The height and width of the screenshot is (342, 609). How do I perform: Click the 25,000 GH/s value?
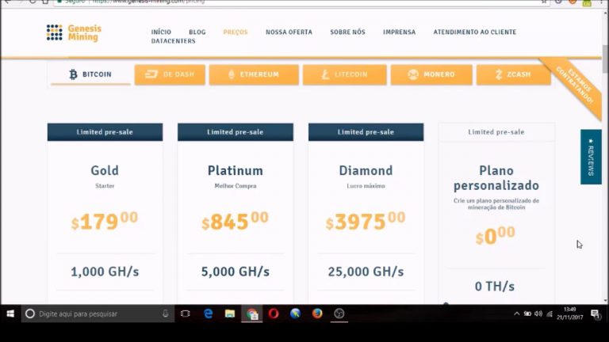pyautogui.click(x=366, y=272)
